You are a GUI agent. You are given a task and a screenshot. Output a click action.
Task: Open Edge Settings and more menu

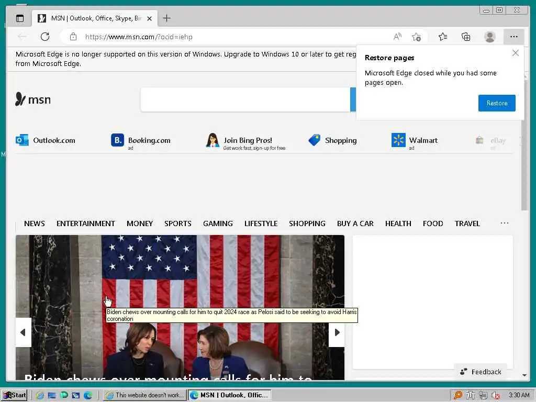click(x=514, y=37)
